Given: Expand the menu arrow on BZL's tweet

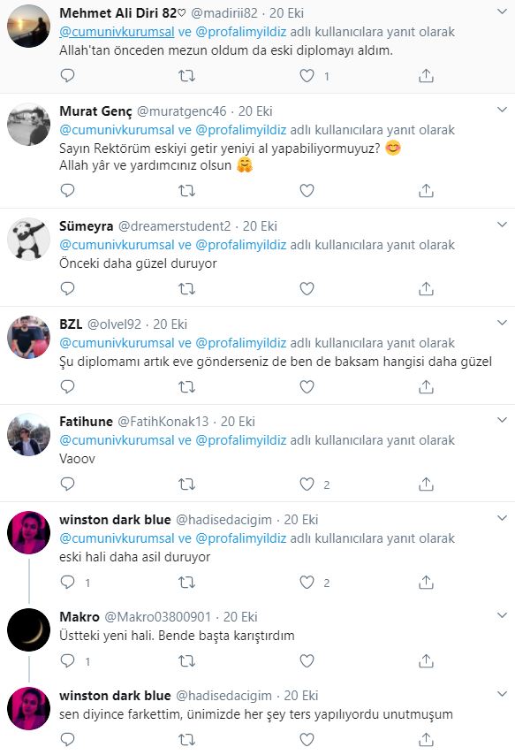Looking at the screenshot, I should coord(502,323).
